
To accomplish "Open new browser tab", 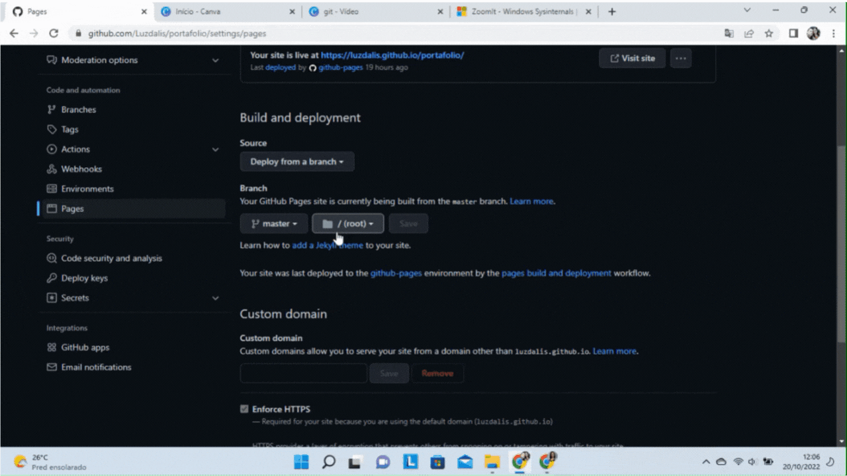I will (x=612, y=11).
